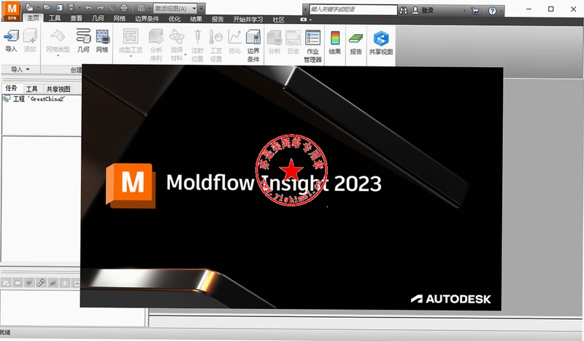Switch to the Optimize (优化) ribbon tab
The width and height of the screenshot is (584, 341).
pyautogui.click(x=174, y=19)
